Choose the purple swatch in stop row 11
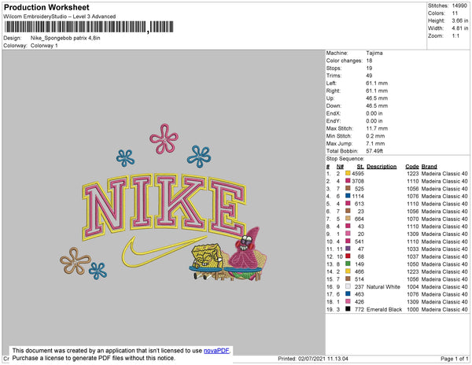 coord(348,249)
